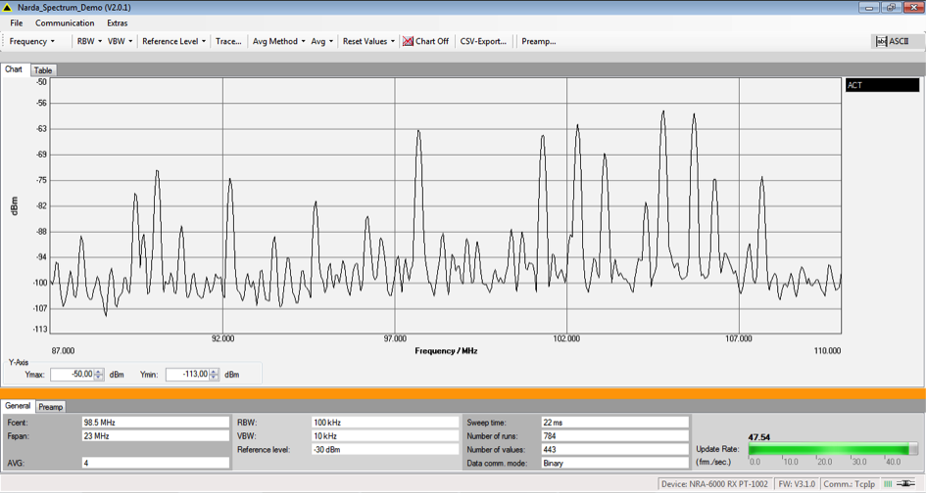Click the Fcent field showing 98.5 MHz

pyautogui.click(x=156, y=423)
